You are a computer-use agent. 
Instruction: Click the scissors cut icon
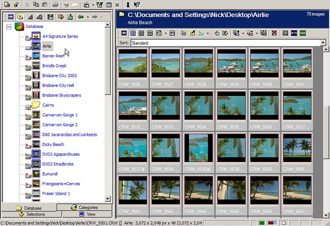coord(27,5)
